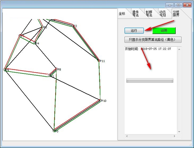
Task: Open the 遗传算法 tab
Action: click(x=135, y=14)
